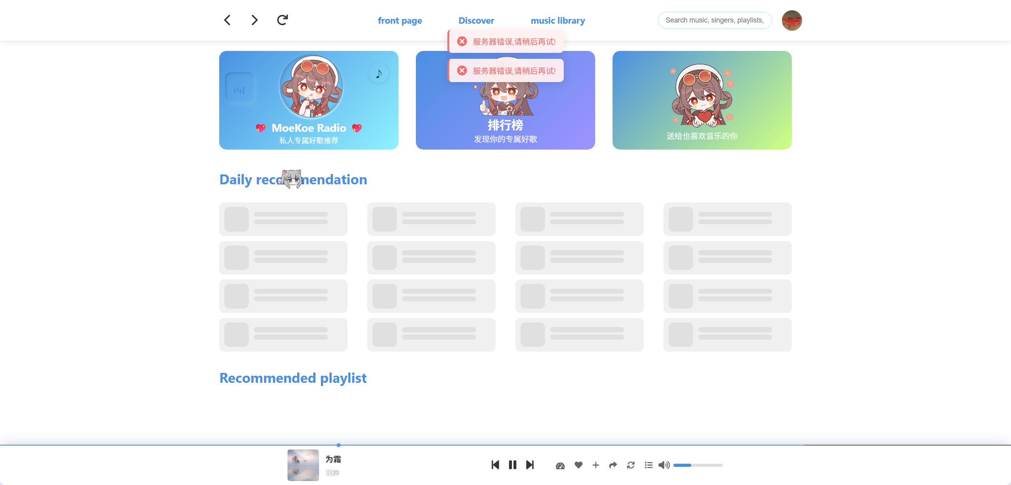Viewport: 1011px width, 485px height.
Task: Open the current song album cover
Action: pyautogui.click(x=303, y=465)
